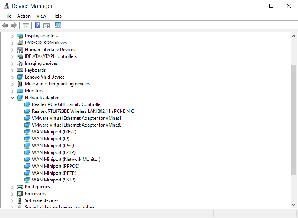Viewport: 298px width, 218px height.
Task: Open the File menu
Action: tap(8, 16)
